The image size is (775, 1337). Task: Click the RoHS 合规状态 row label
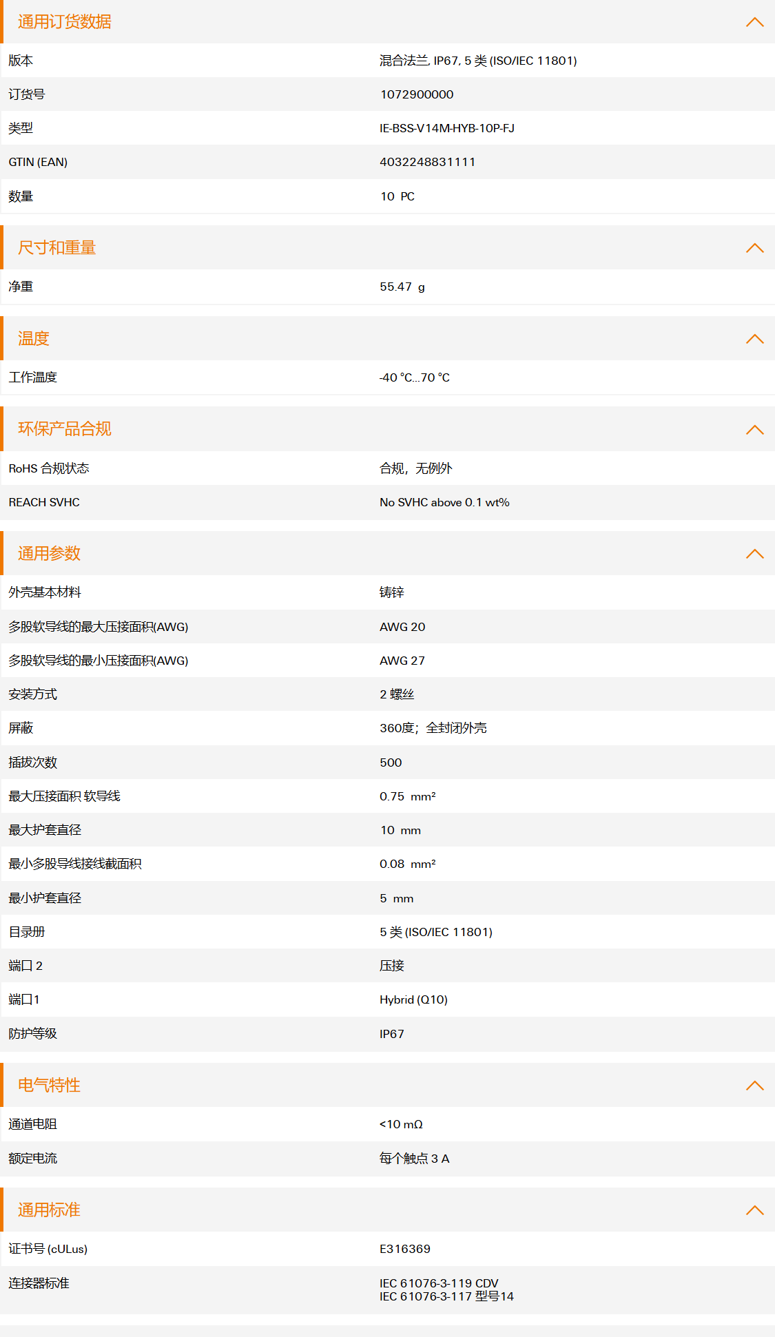[x=49, y=468]
